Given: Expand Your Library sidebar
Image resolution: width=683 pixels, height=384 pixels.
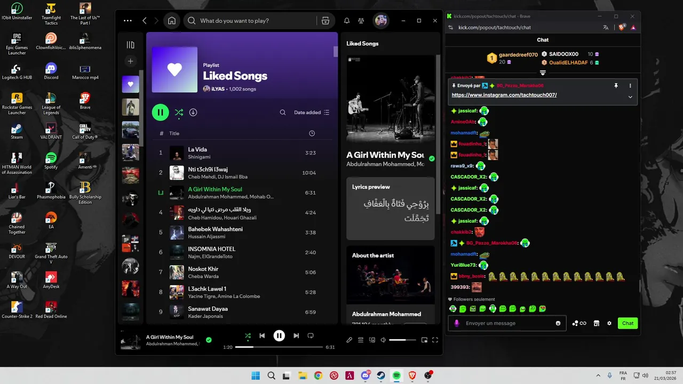Looking at the screenshot, I should point(130,45).
